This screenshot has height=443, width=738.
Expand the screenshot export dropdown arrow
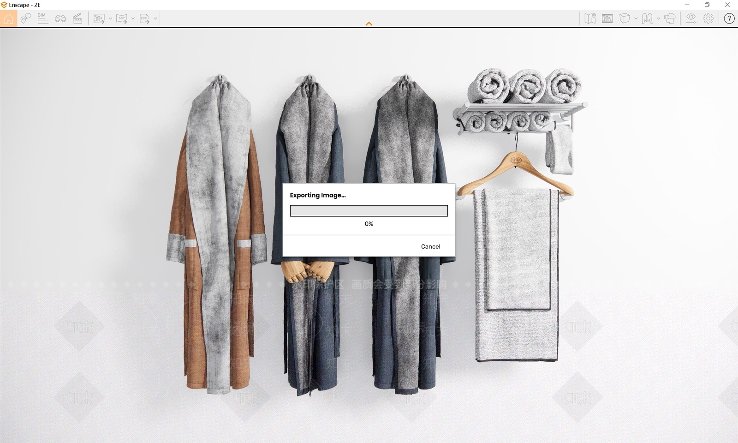coord(110,19)
